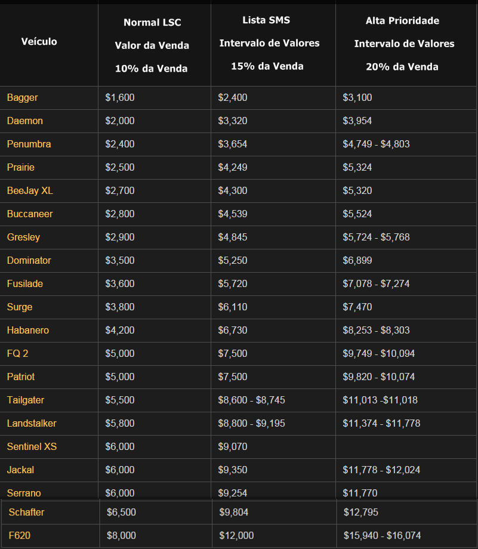478x549 pixels.
Task: Open the Gresley vehicle page
Action: pos(24,237)
